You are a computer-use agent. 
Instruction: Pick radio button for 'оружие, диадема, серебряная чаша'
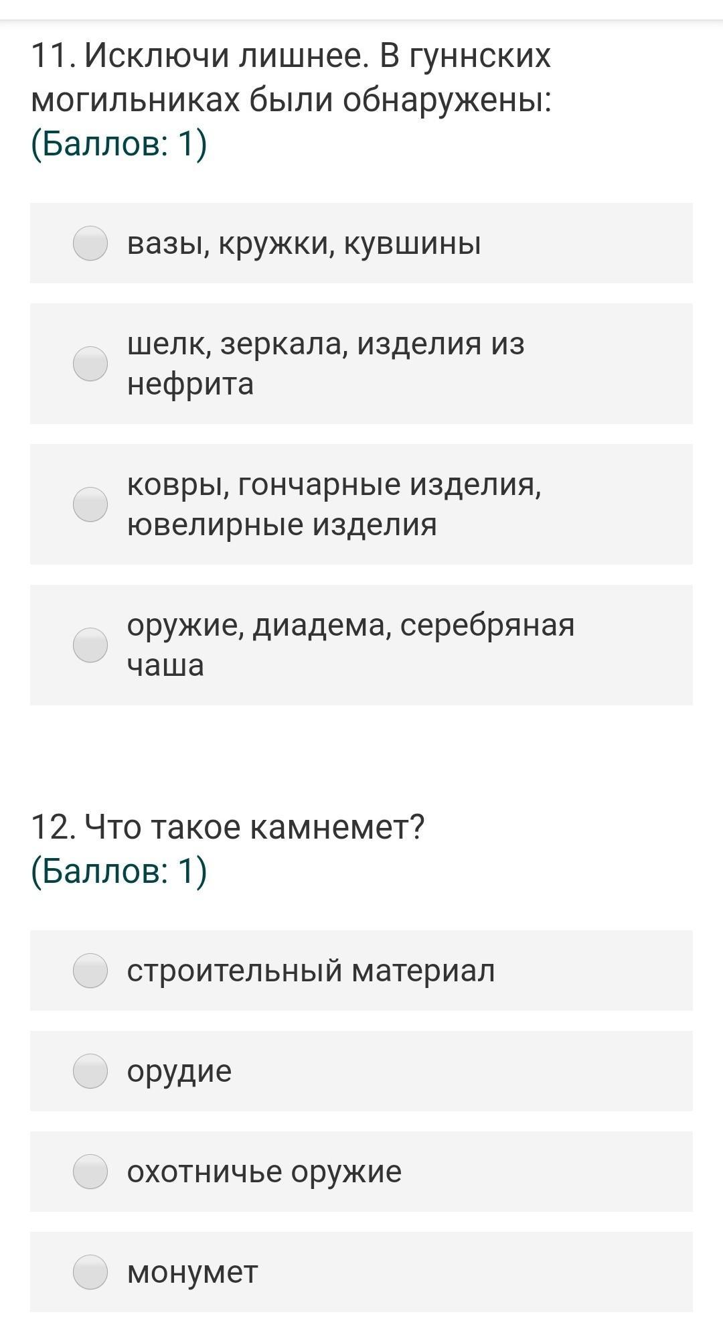pyautogui.click(x=90, y=645)
